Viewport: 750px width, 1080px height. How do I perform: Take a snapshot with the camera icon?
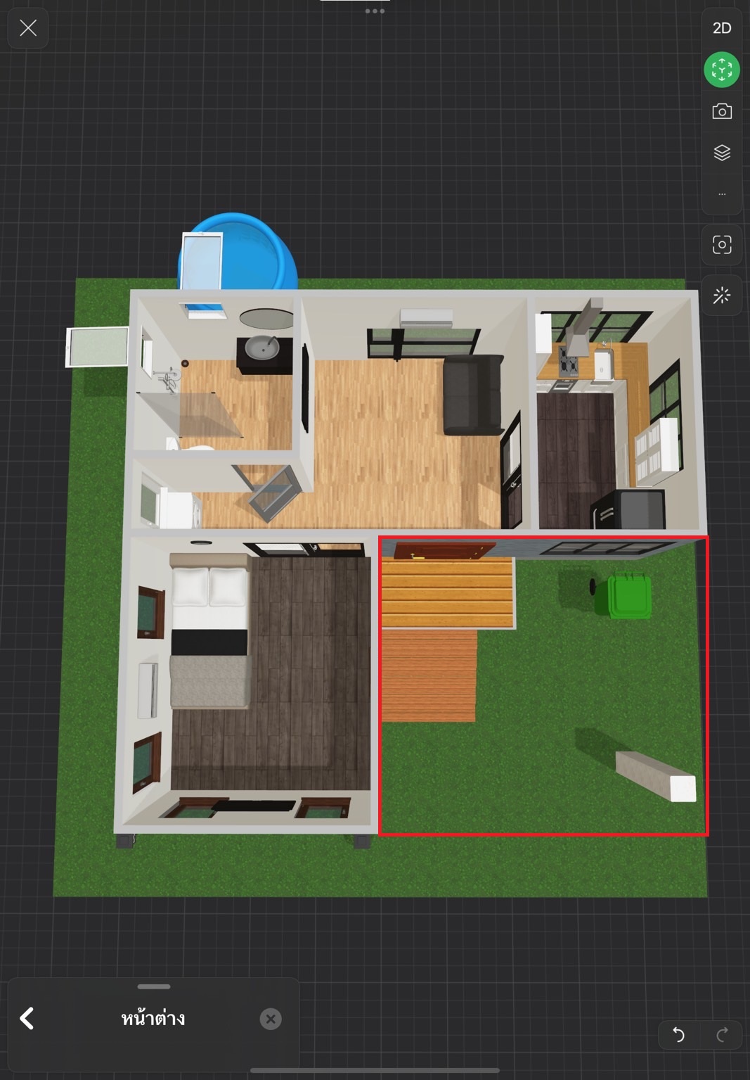pyautogui.click(x=722, y=111)
